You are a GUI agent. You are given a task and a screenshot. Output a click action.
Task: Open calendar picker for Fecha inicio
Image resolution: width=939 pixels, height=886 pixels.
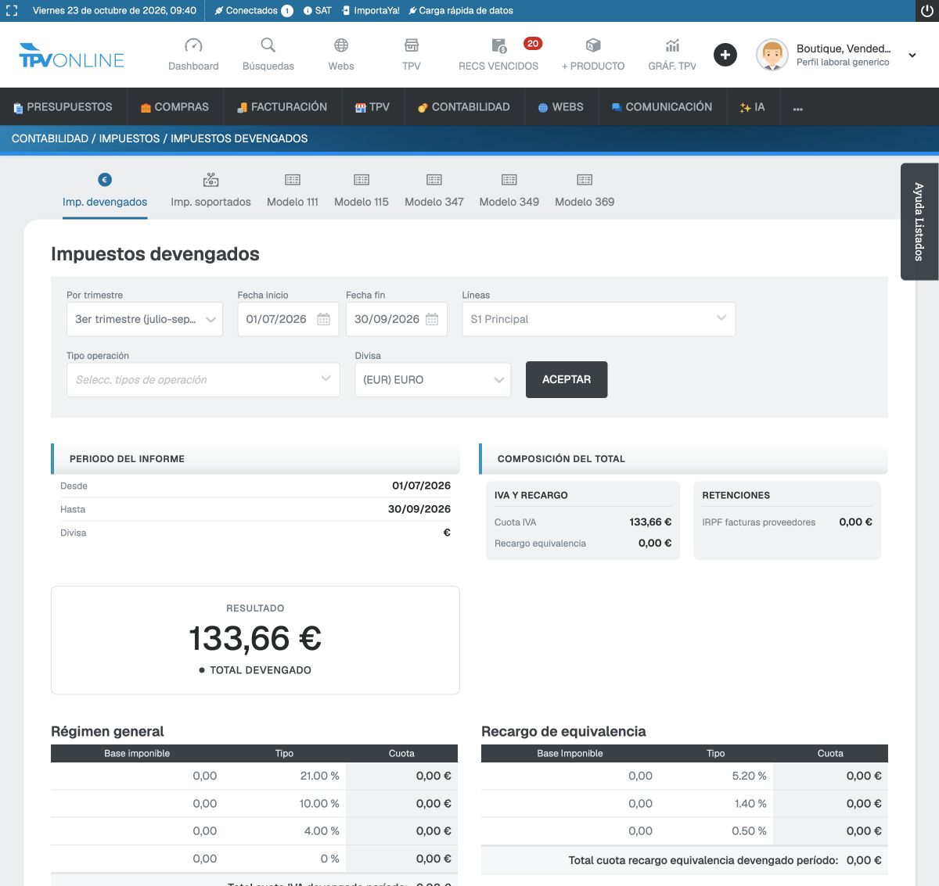point(324,319)
